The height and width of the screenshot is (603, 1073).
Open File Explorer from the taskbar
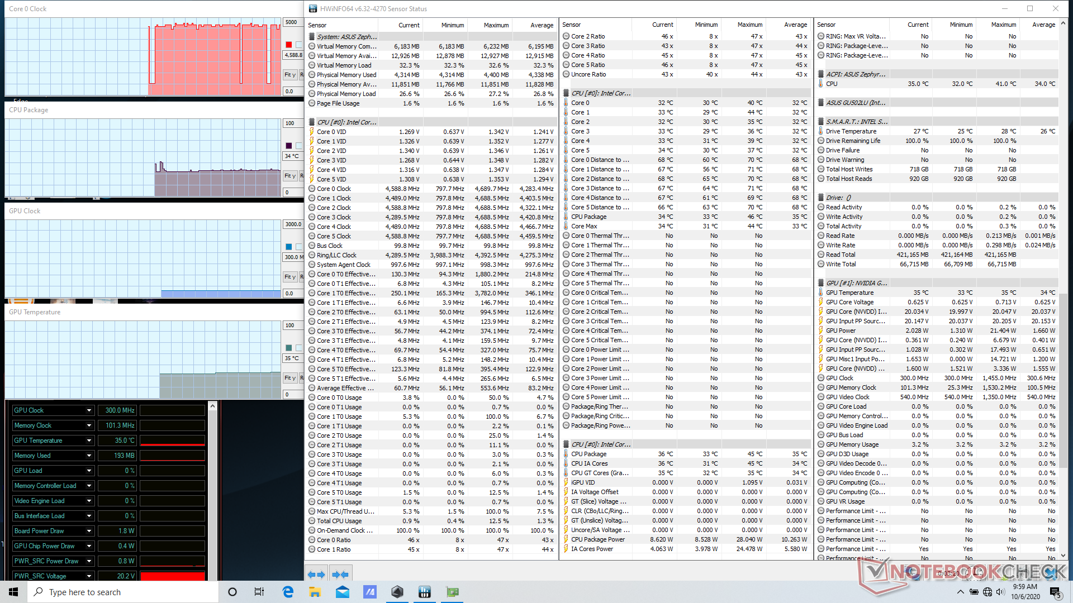coord(315,592)
